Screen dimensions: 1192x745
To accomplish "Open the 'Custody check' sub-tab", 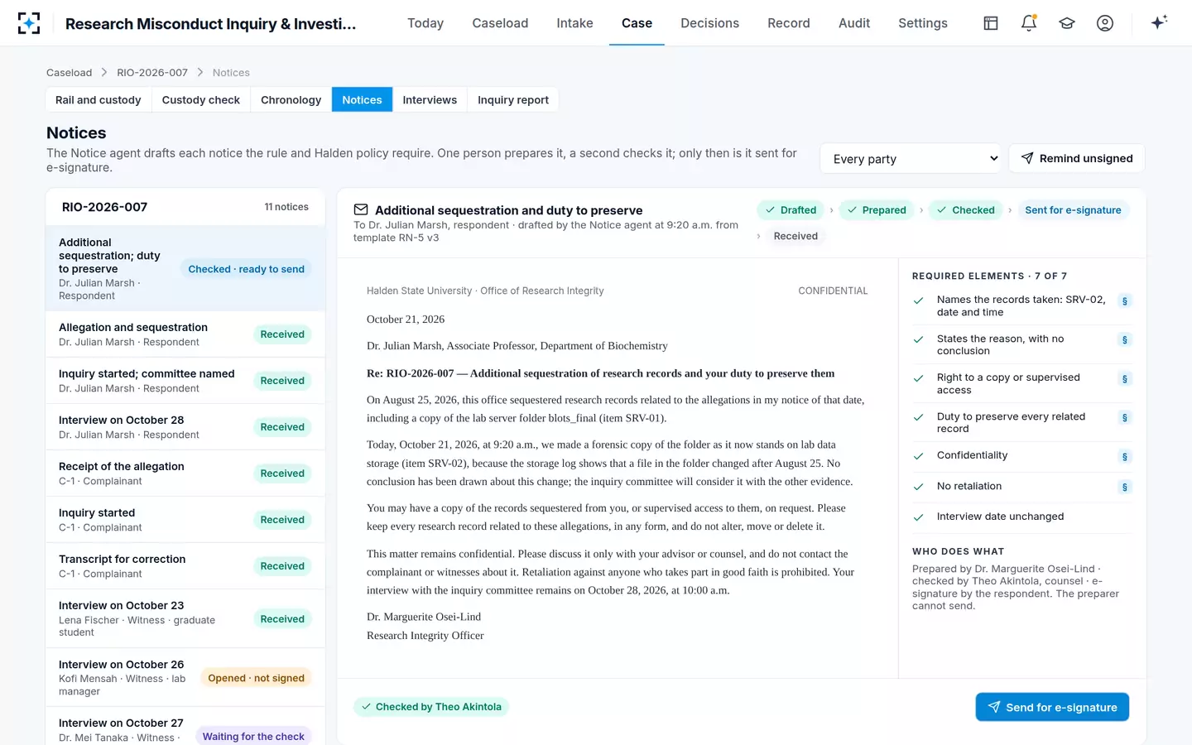I will 201,100.
